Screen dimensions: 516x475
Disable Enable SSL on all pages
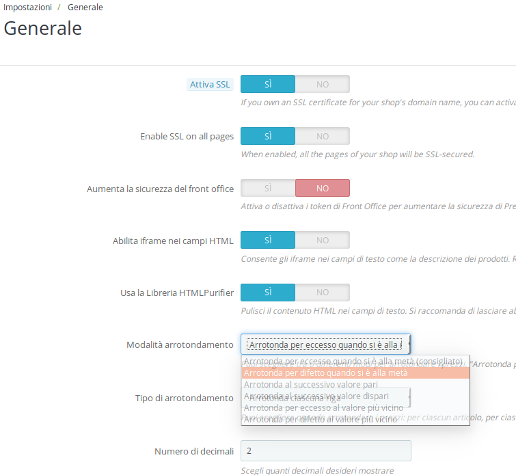pos(323,136)
